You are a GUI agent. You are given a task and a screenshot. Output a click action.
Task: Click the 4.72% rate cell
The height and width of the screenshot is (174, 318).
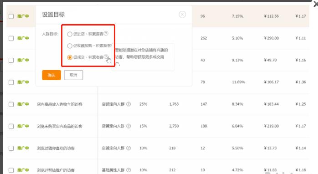click(x=237, y=170)
